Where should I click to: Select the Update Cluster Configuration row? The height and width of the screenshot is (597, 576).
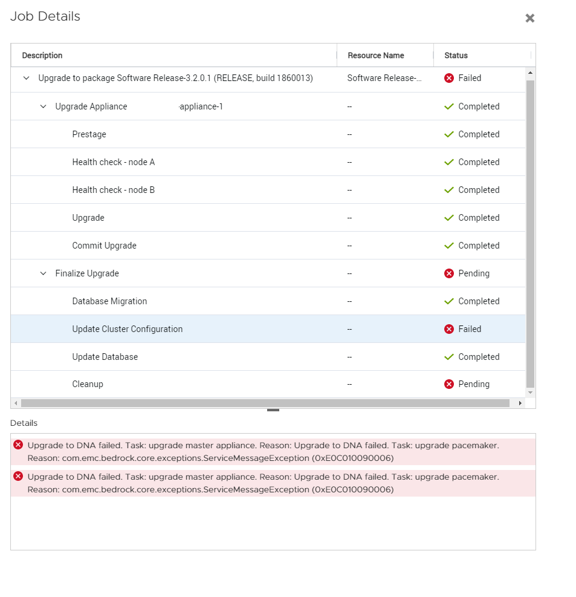click(181, 329)
